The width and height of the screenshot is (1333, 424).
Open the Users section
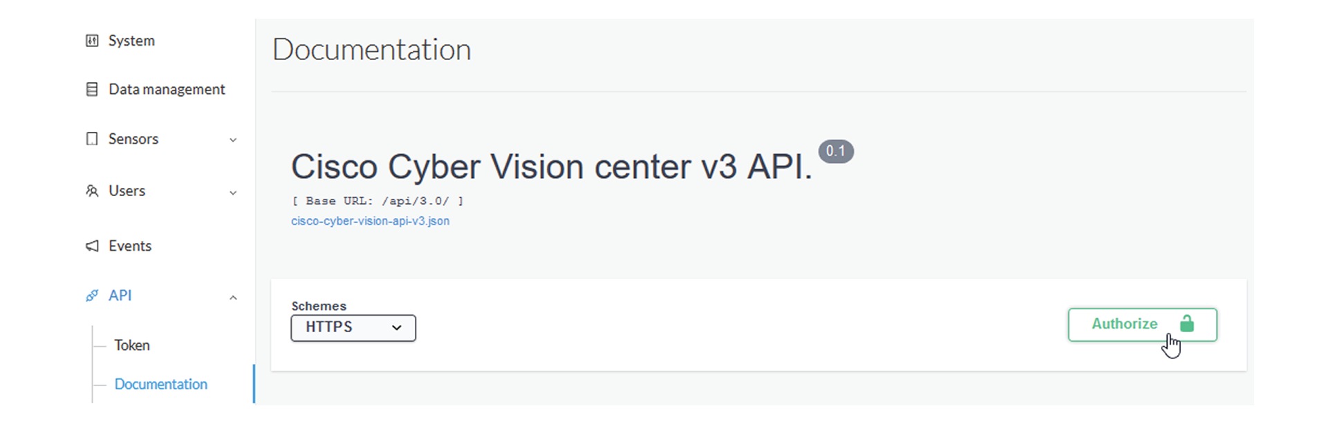[x=127, y=191]
